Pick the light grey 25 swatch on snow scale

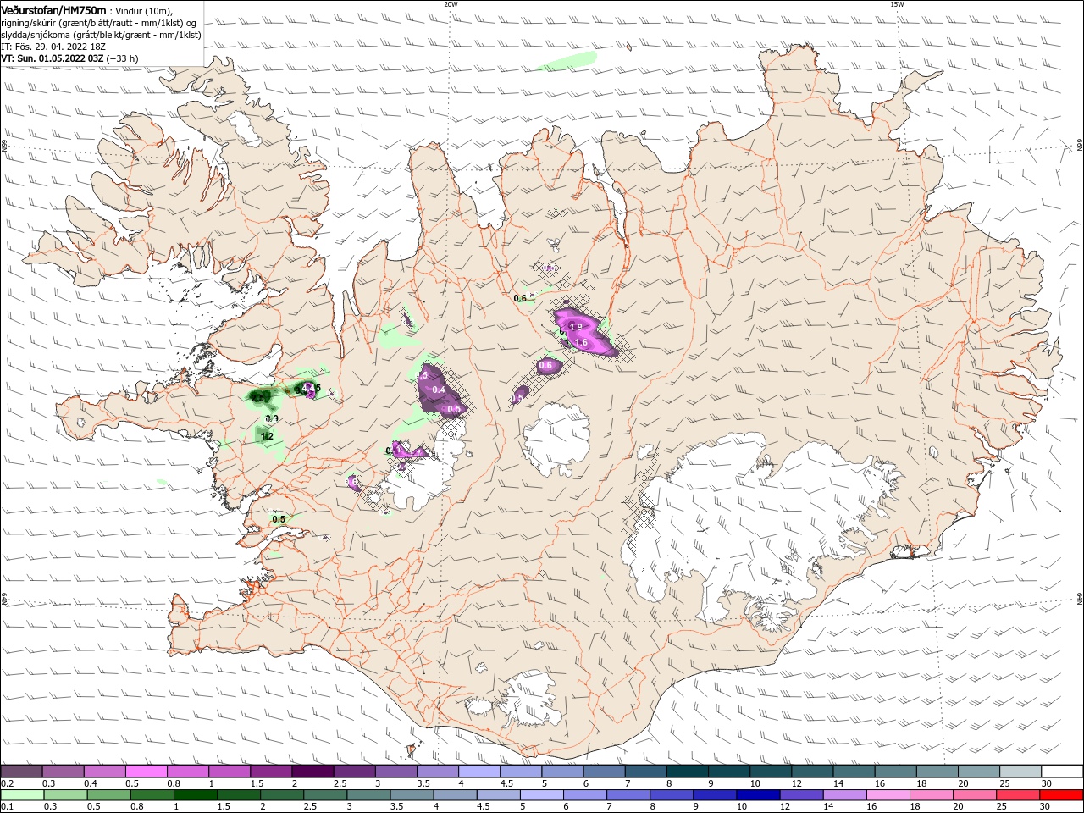pyautogui.click(x=1021, y=772)
